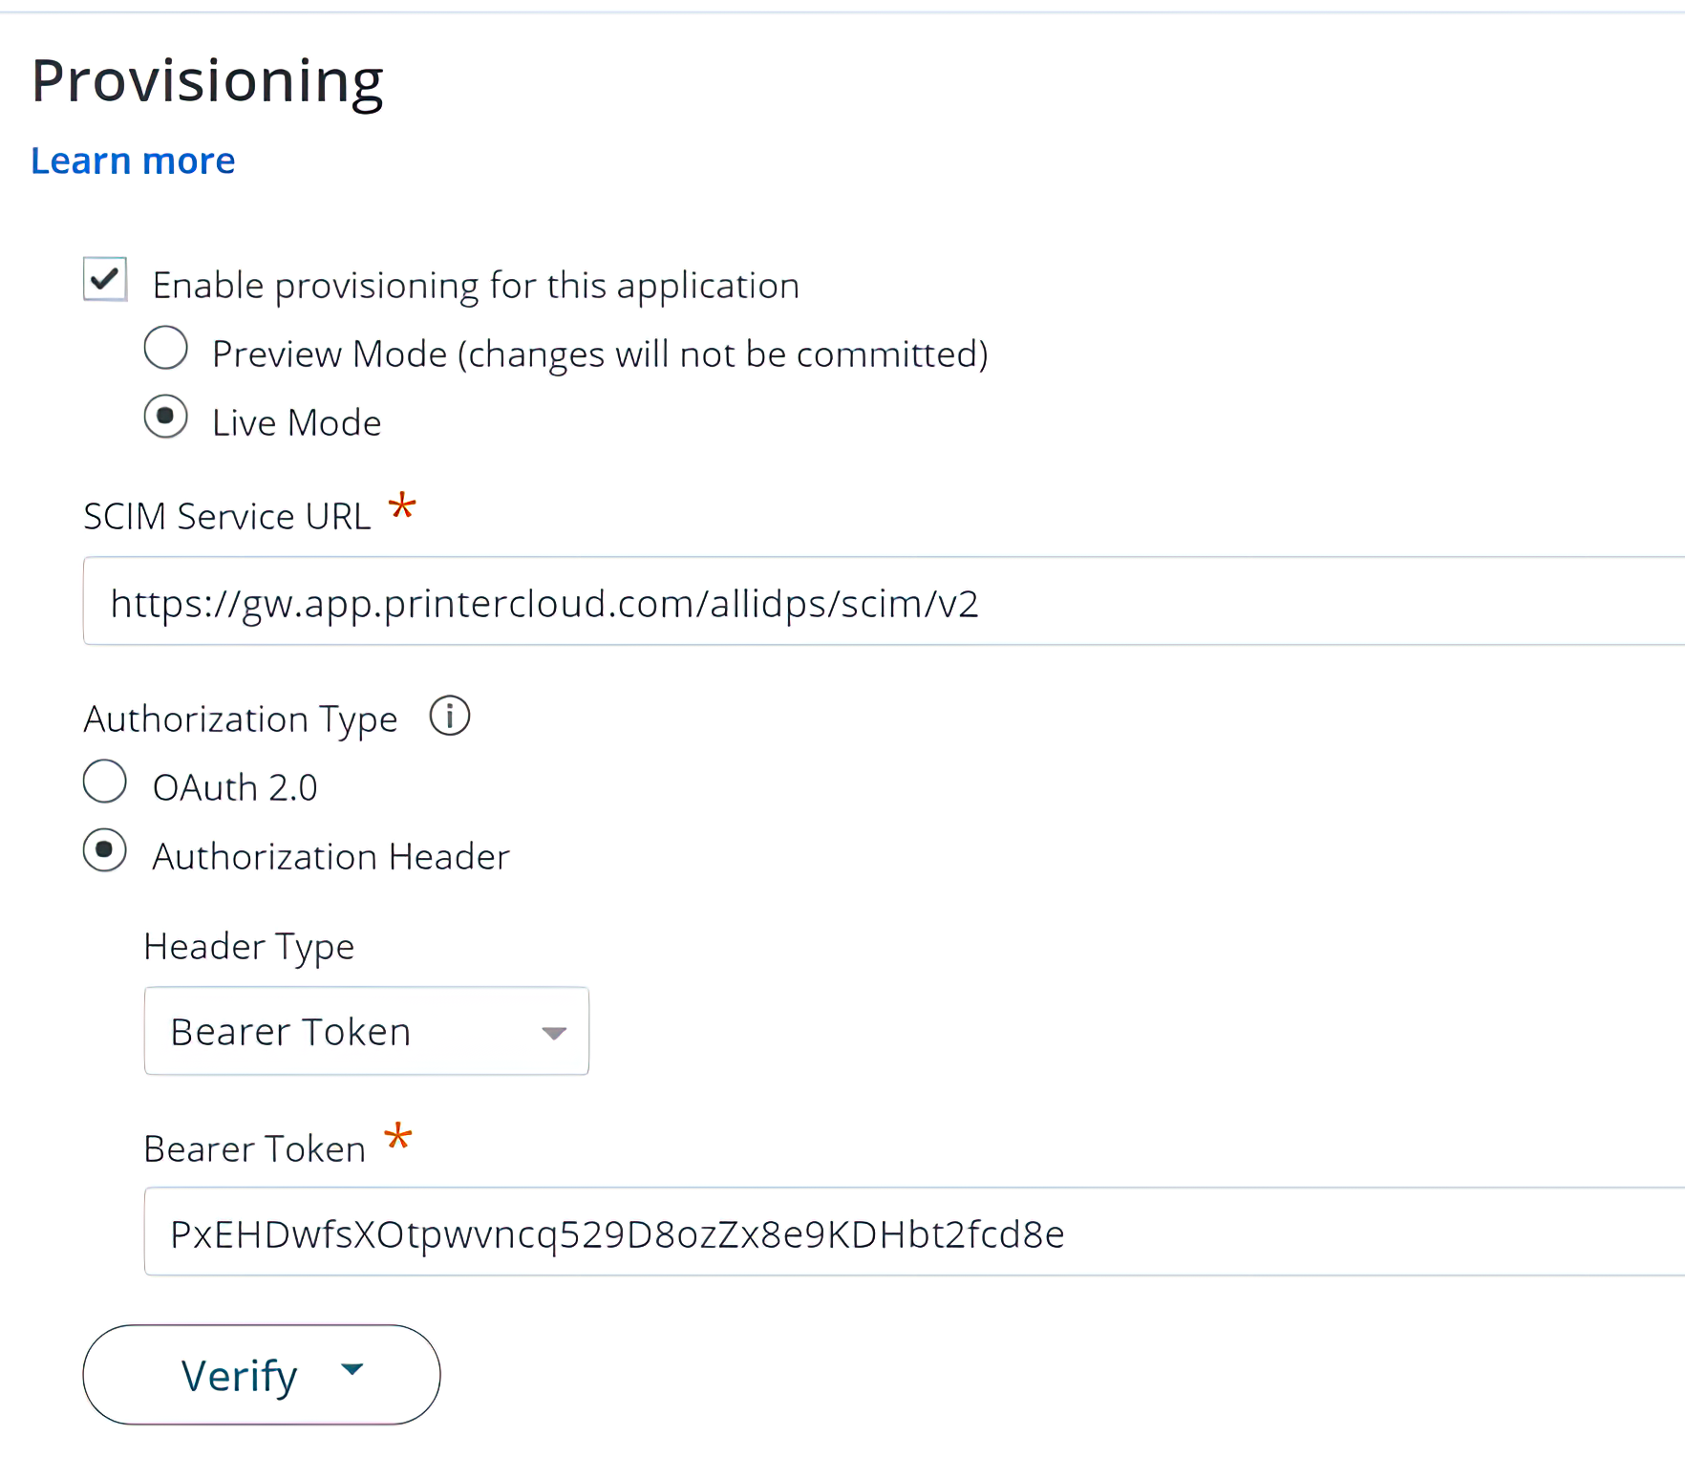The width and height of the screenshot is (1685, 1479).
Task: Click into the Bearer Token value field
Action: (x=907, y=1232)
